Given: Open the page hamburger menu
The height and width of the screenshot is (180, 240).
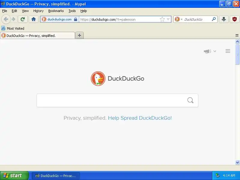Looking at the screenshot, I should [x=228, y=51].
